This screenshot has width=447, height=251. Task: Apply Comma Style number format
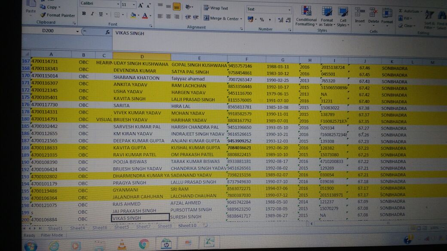coord(269,20)
